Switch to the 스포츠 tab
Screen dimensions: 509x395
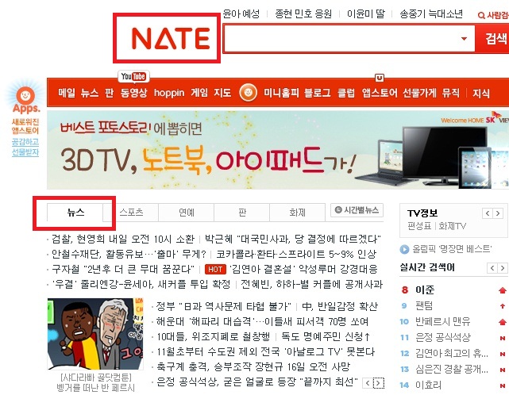[x=131, y=213]
